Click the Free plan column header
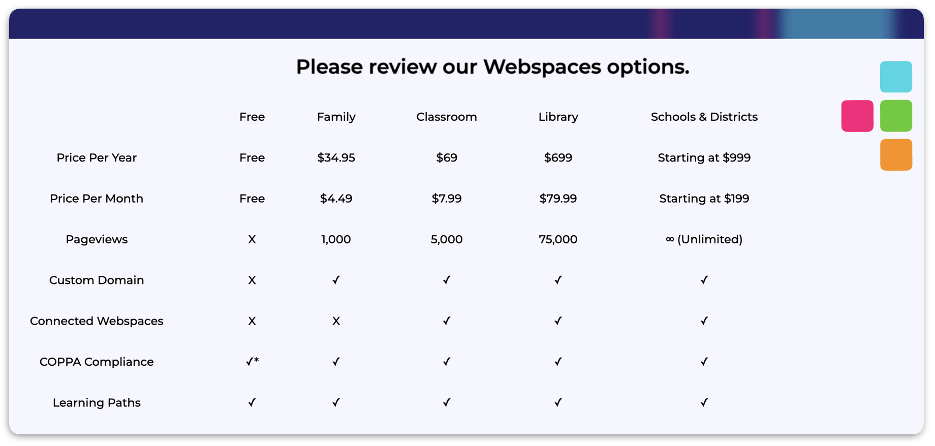 click(252, 117)
